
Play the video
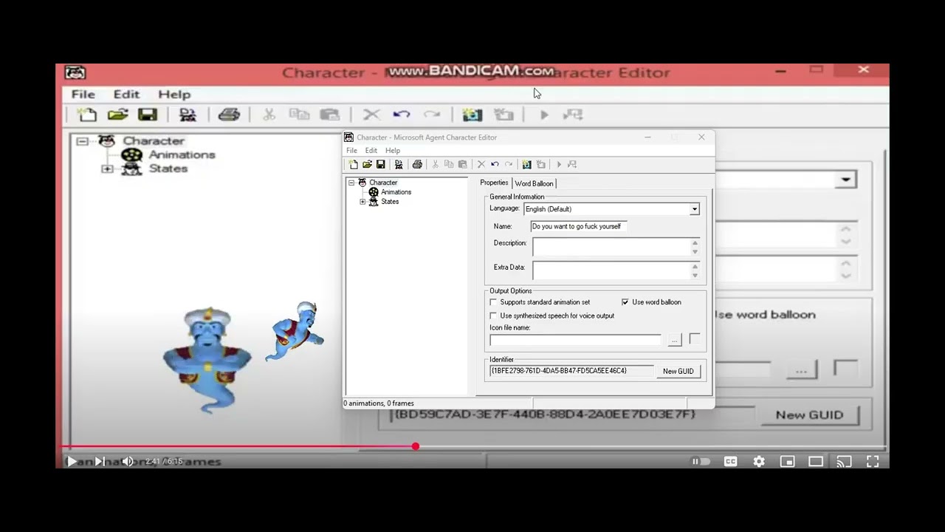72,462
